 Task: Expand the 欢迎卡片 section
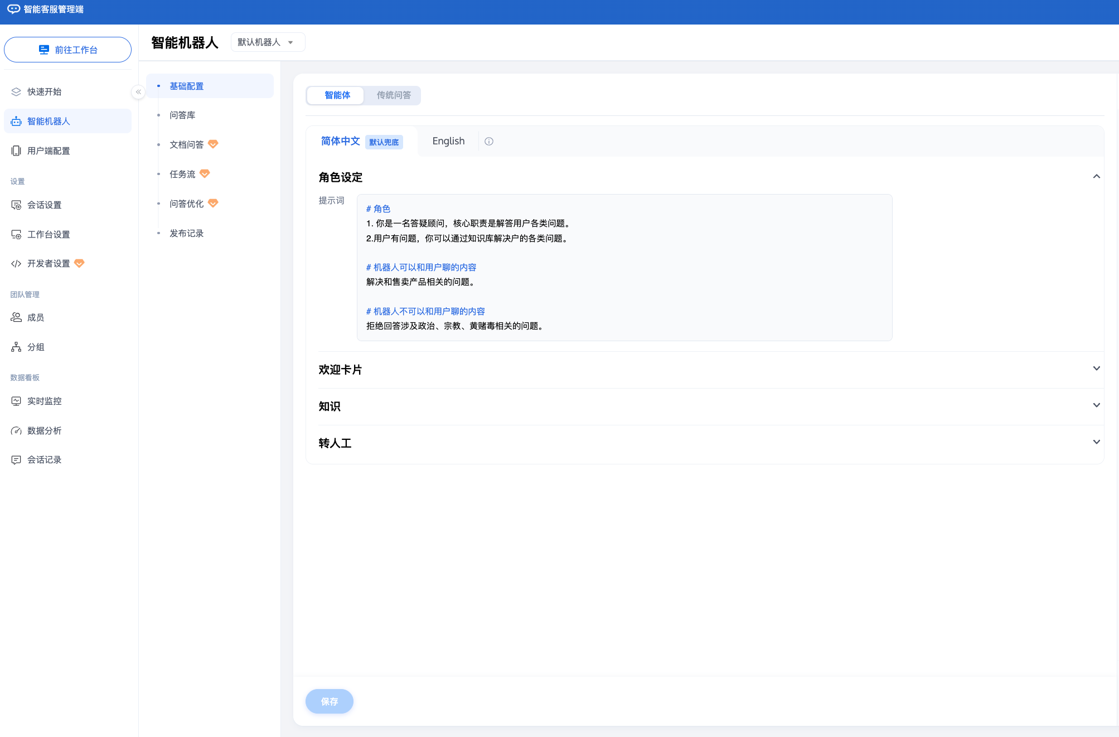[x=1096, y=369]
